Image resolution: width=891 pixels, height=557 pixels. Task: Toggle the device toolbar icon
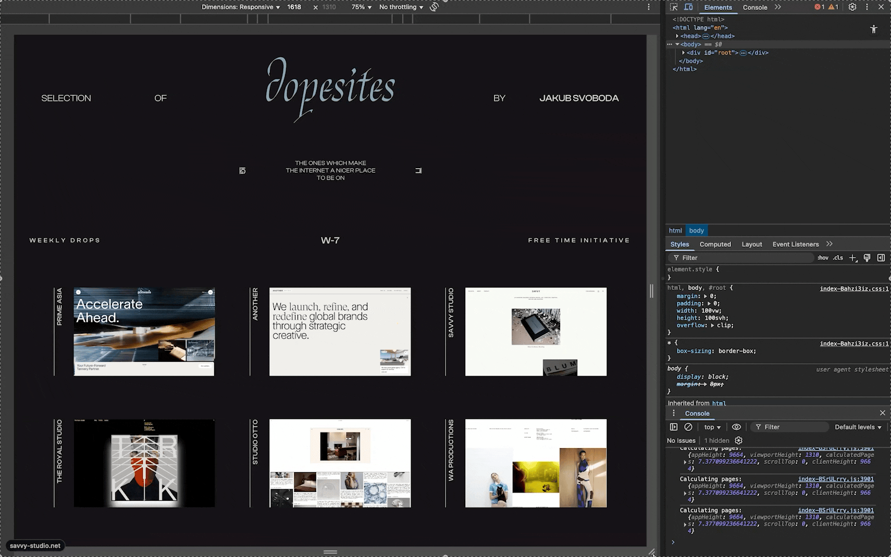[x=688, y=7]
